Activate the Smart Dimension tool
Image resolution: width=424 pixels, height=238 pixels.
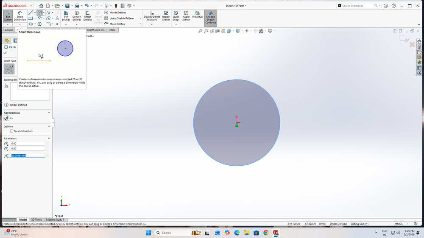point(20,16)
